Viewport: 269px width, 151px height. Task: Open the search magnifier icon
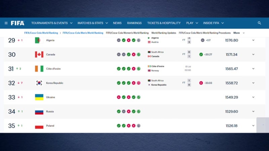click(x=259, y=23)
